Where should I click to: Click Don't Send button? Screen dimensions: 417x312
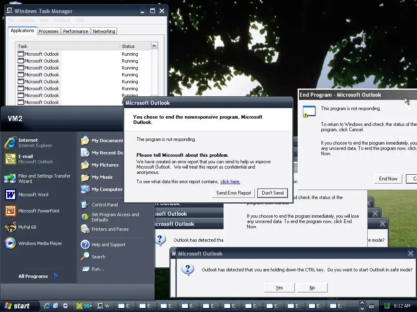point(272,193)
